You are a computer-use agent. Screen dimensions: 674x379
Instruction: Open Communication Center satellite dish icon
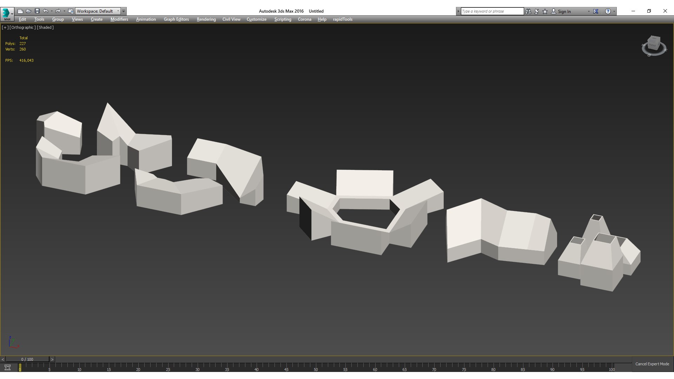point(537,11)
